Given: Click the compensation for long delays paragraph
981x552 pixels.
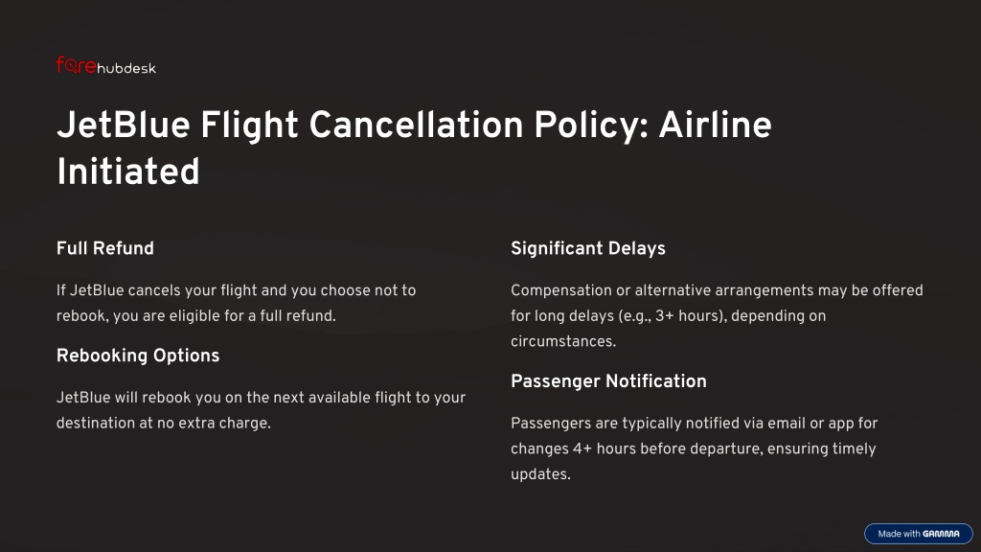Looking at the screenshot, I should click(x=717, y=316).
